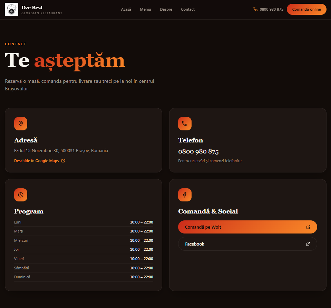Click the Facebook button on the social card
The image size is (331, 308).
coord(247,244)
